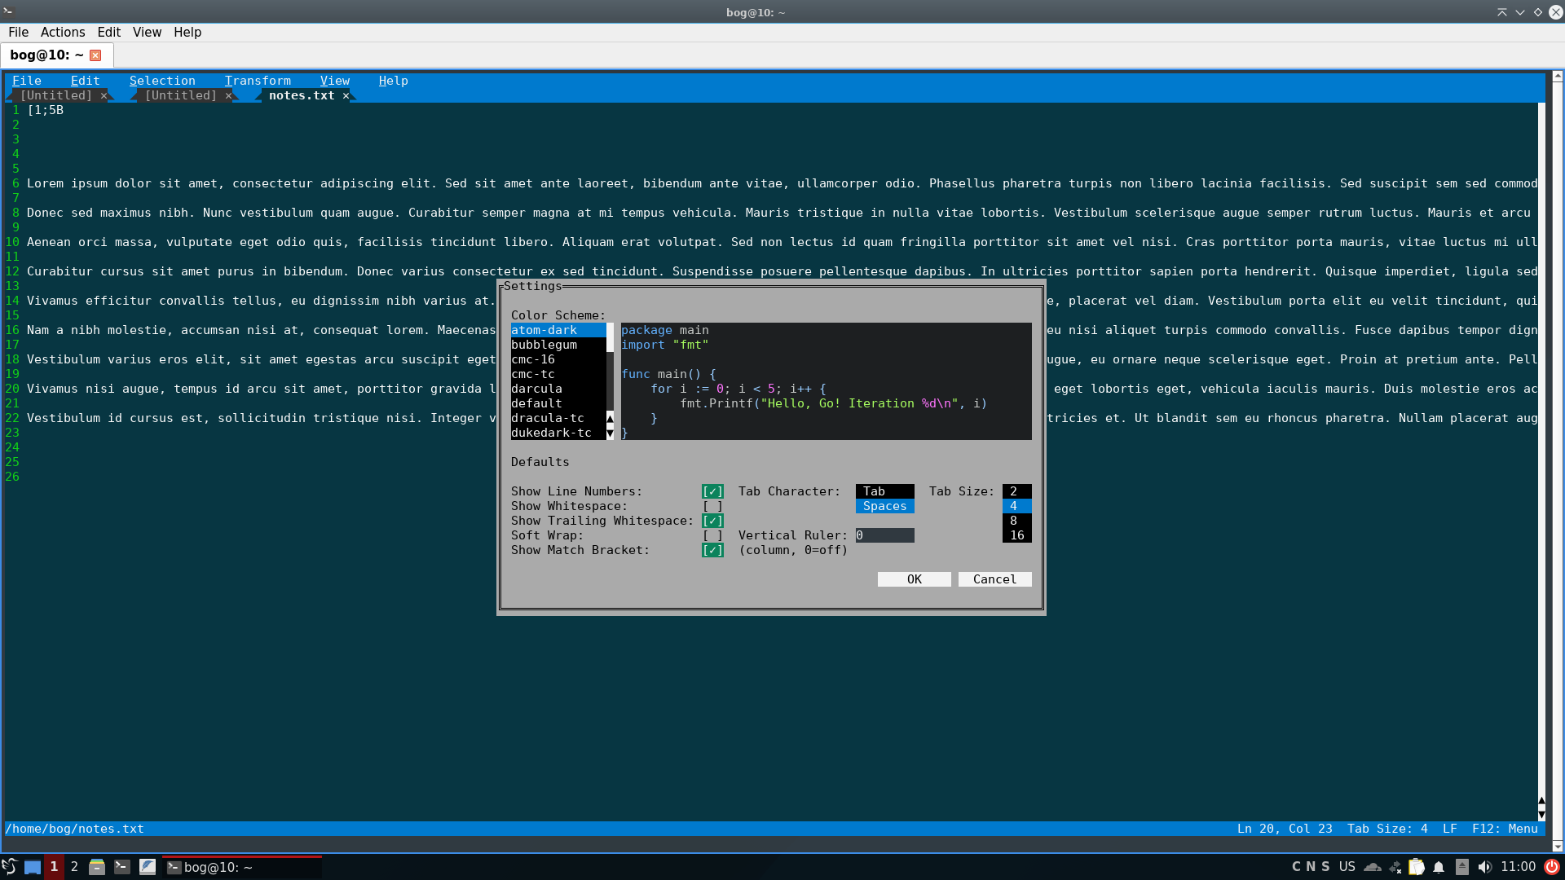Switch to workspace 1
This screenshot has width=1565, height=880.
coord(54,867)
